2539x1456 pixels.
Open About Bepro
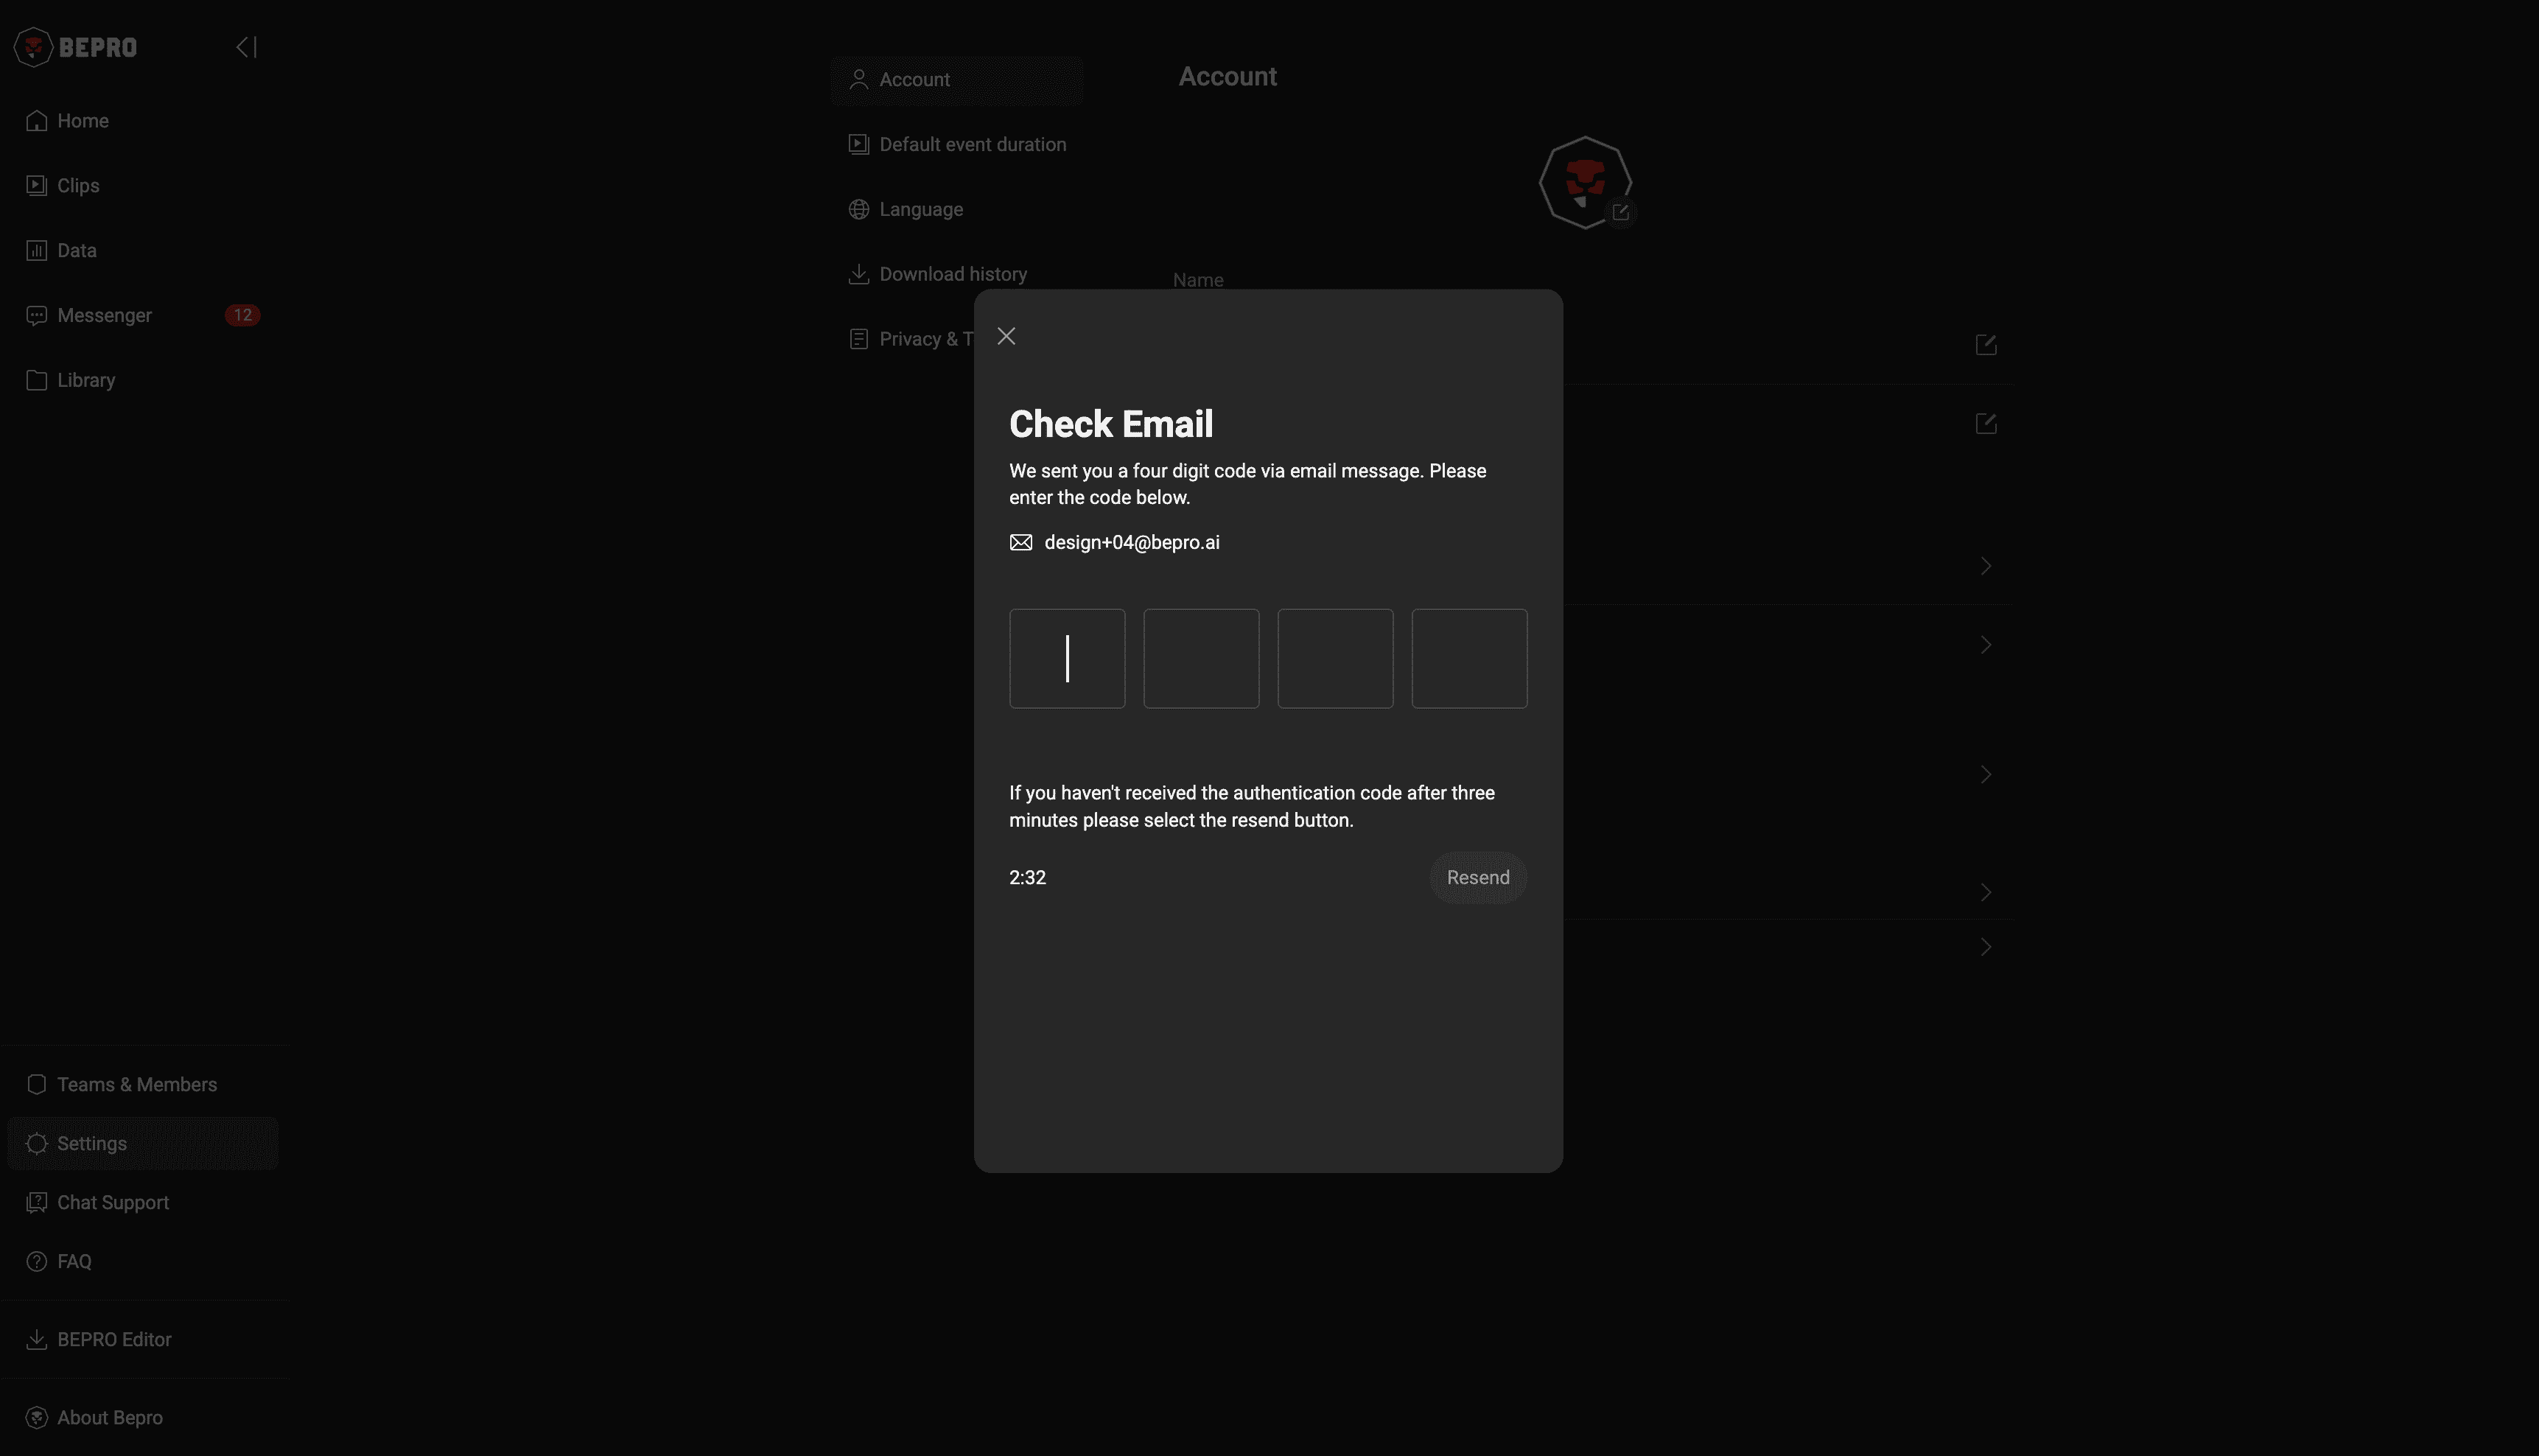[110, 1417]
